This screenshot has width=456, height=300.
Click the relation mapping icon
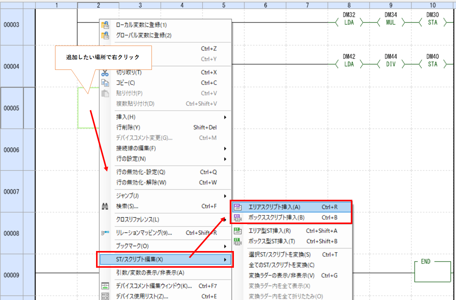point(105,233)
